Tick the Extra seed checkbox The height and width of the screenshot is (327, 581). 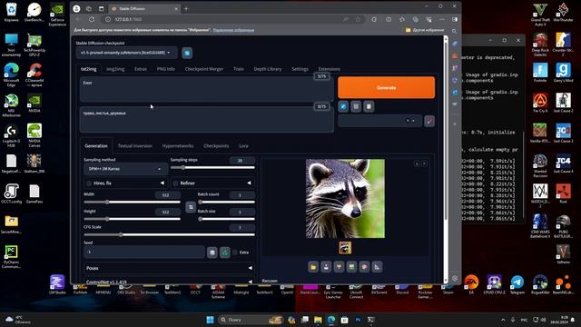tap(235, 253)
